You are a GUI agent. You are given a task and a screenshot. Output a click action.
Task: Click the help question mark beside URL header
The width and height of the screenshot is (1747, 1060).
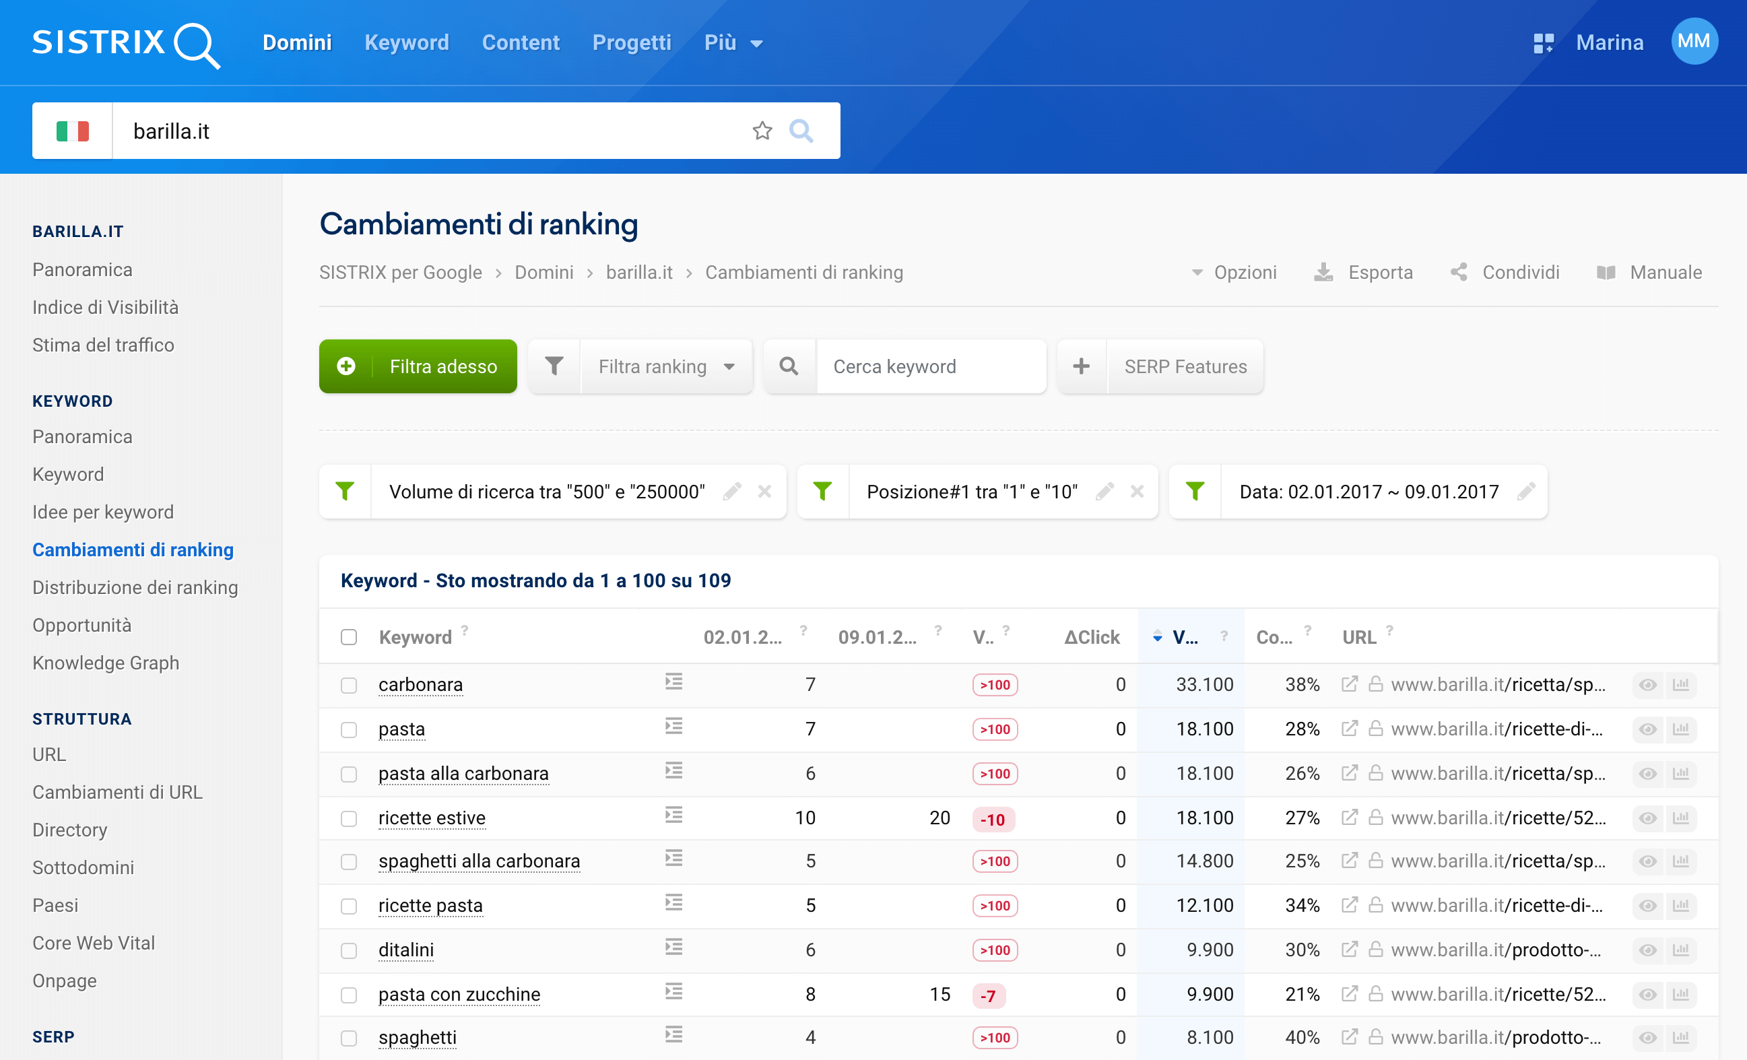coord(1389,630)
